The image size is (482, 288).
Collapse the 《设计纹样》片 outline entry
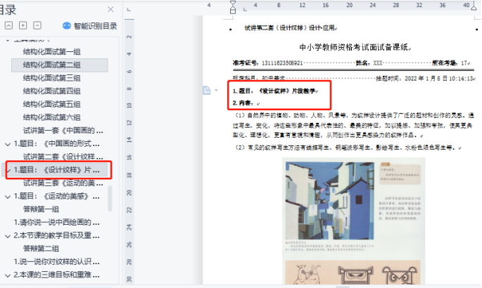8,170
